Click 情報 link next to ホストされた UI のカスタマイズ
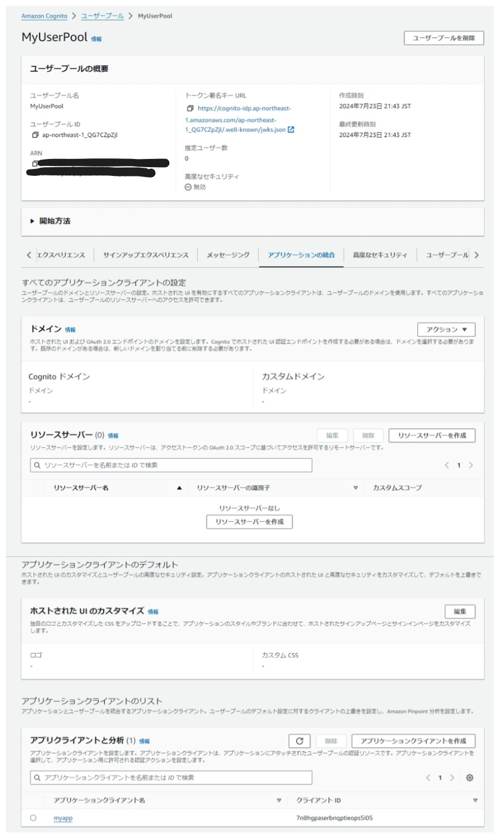This screenshot has width=499, height=838. [153, 612]
